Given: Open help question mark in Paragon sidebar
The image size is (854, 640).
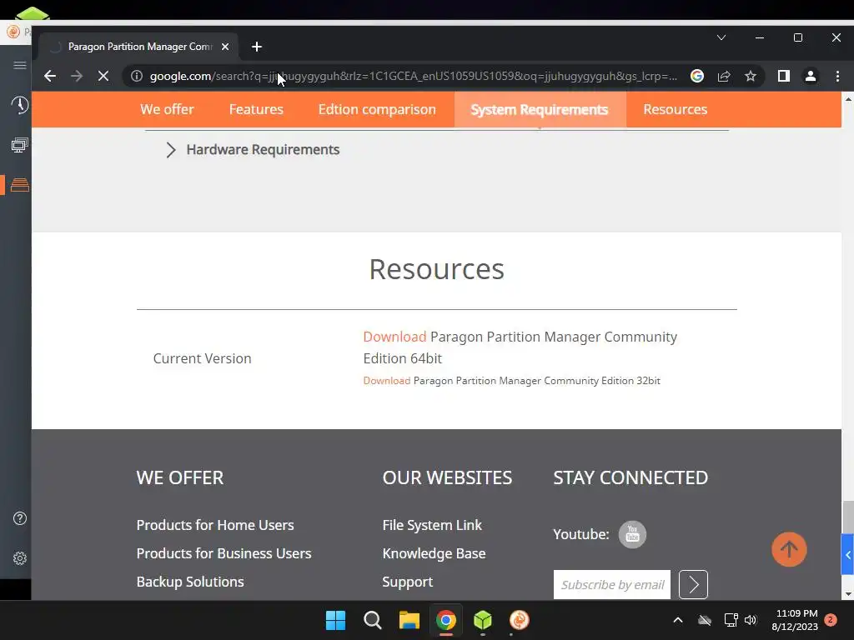Looking at the screenshot, I should point(20,518).
